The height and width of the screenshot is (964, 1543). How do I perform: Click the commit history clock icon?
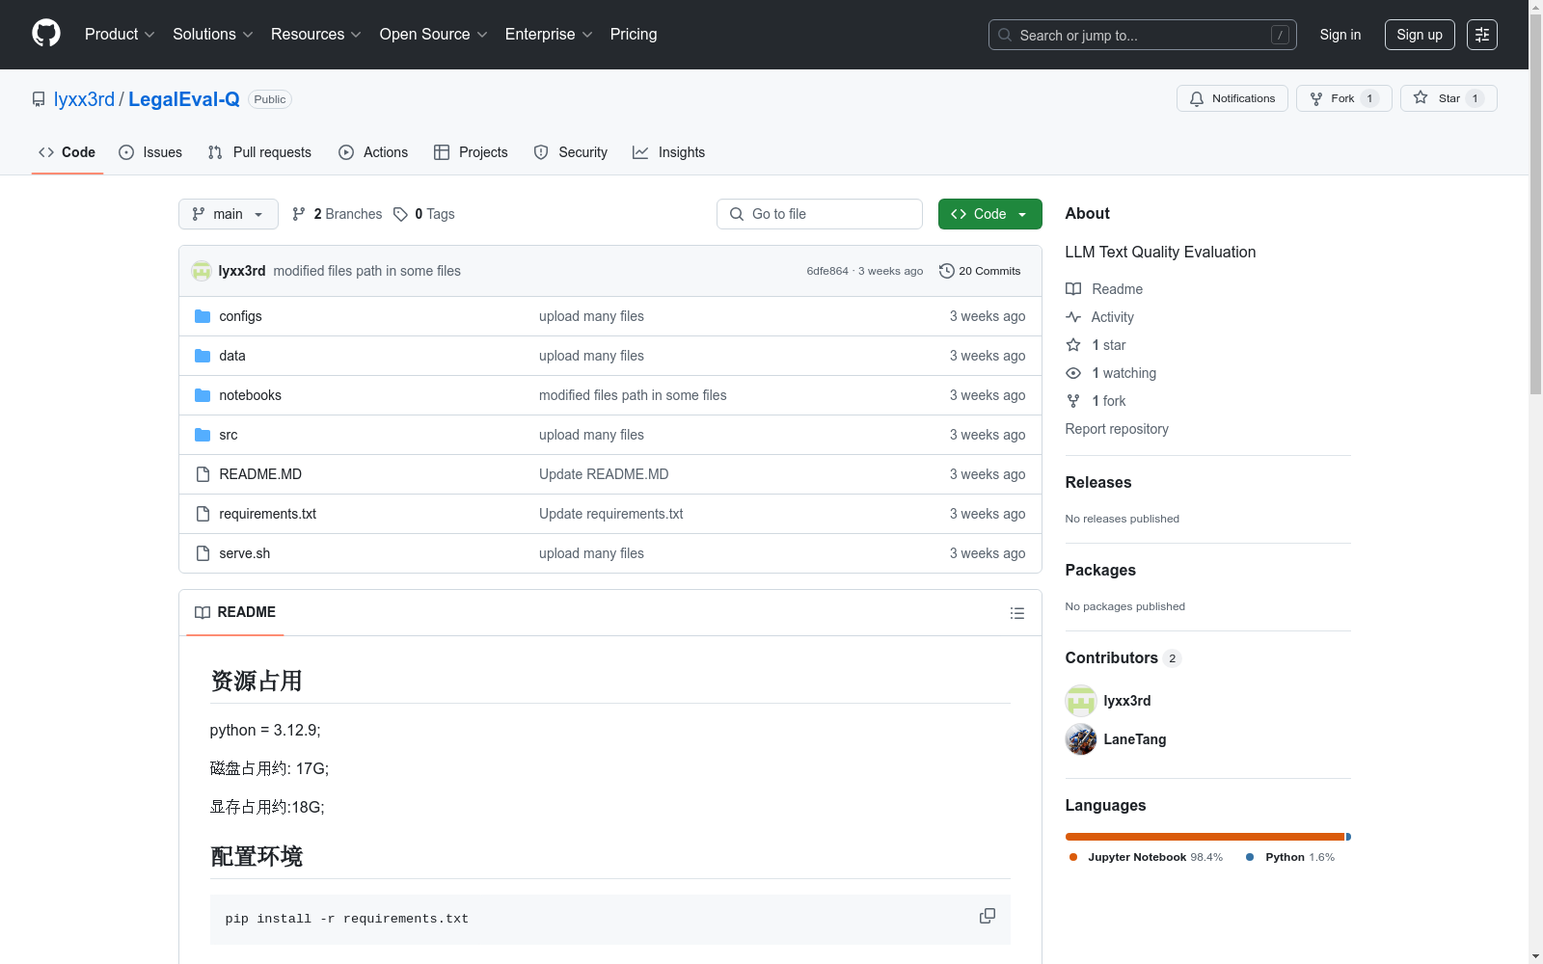pyautogui.click(x=947, y=271)
